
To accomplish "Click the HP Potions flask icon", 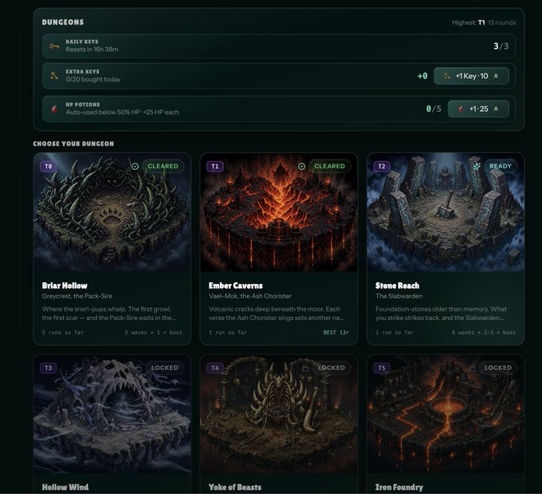I will click(54, 109).
